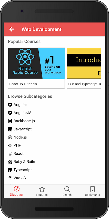Tap the TS Typescript icon

tap(10, 170)
